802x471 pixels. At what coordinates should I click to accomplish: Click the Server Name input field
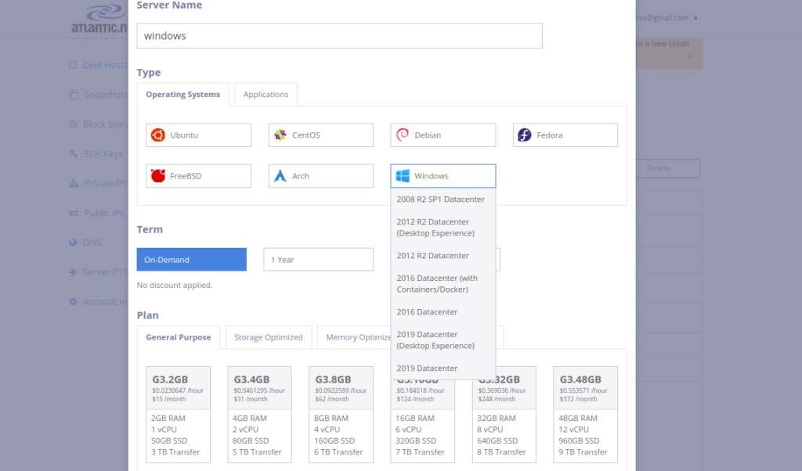point(340,36)
